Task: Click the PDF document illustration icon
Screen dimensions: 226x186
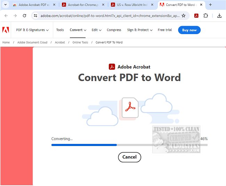Action: pyautogui.click(x=130, y=108)
